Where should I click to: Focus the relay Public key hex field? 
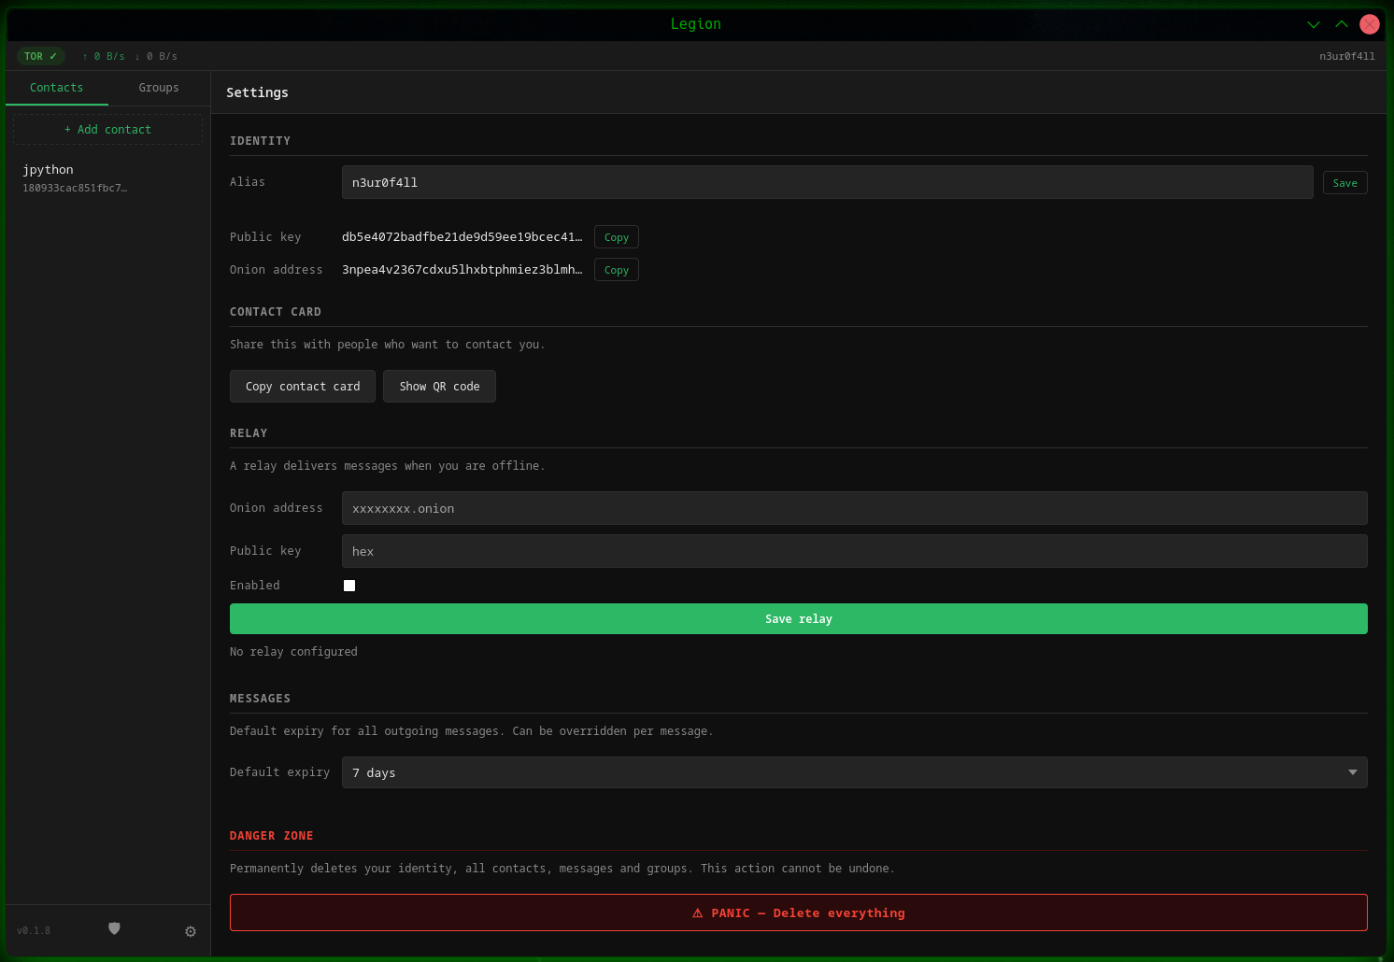854,551
